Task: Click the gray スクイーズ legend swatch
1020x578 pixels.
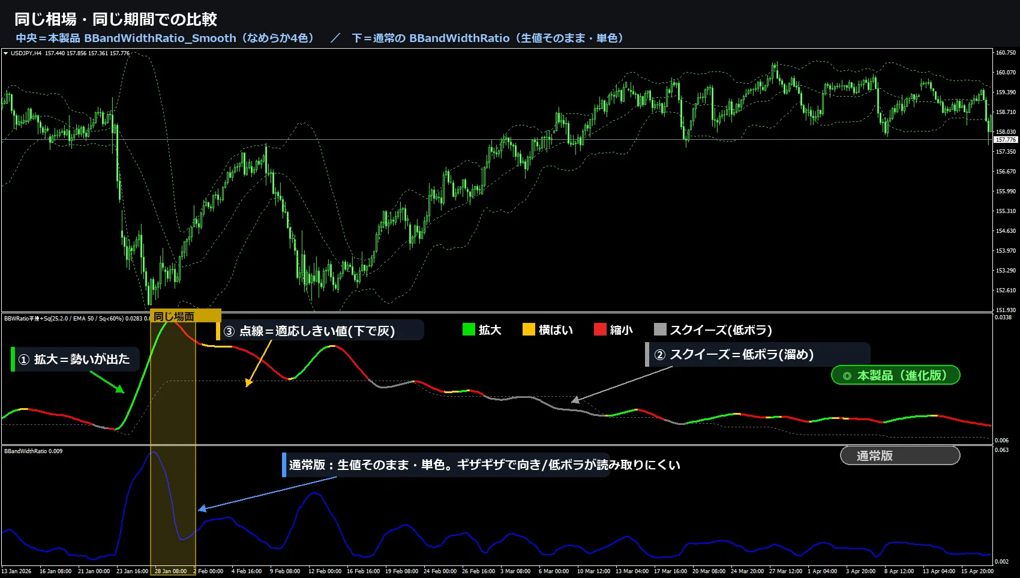Action: click(x=660, y=330)
